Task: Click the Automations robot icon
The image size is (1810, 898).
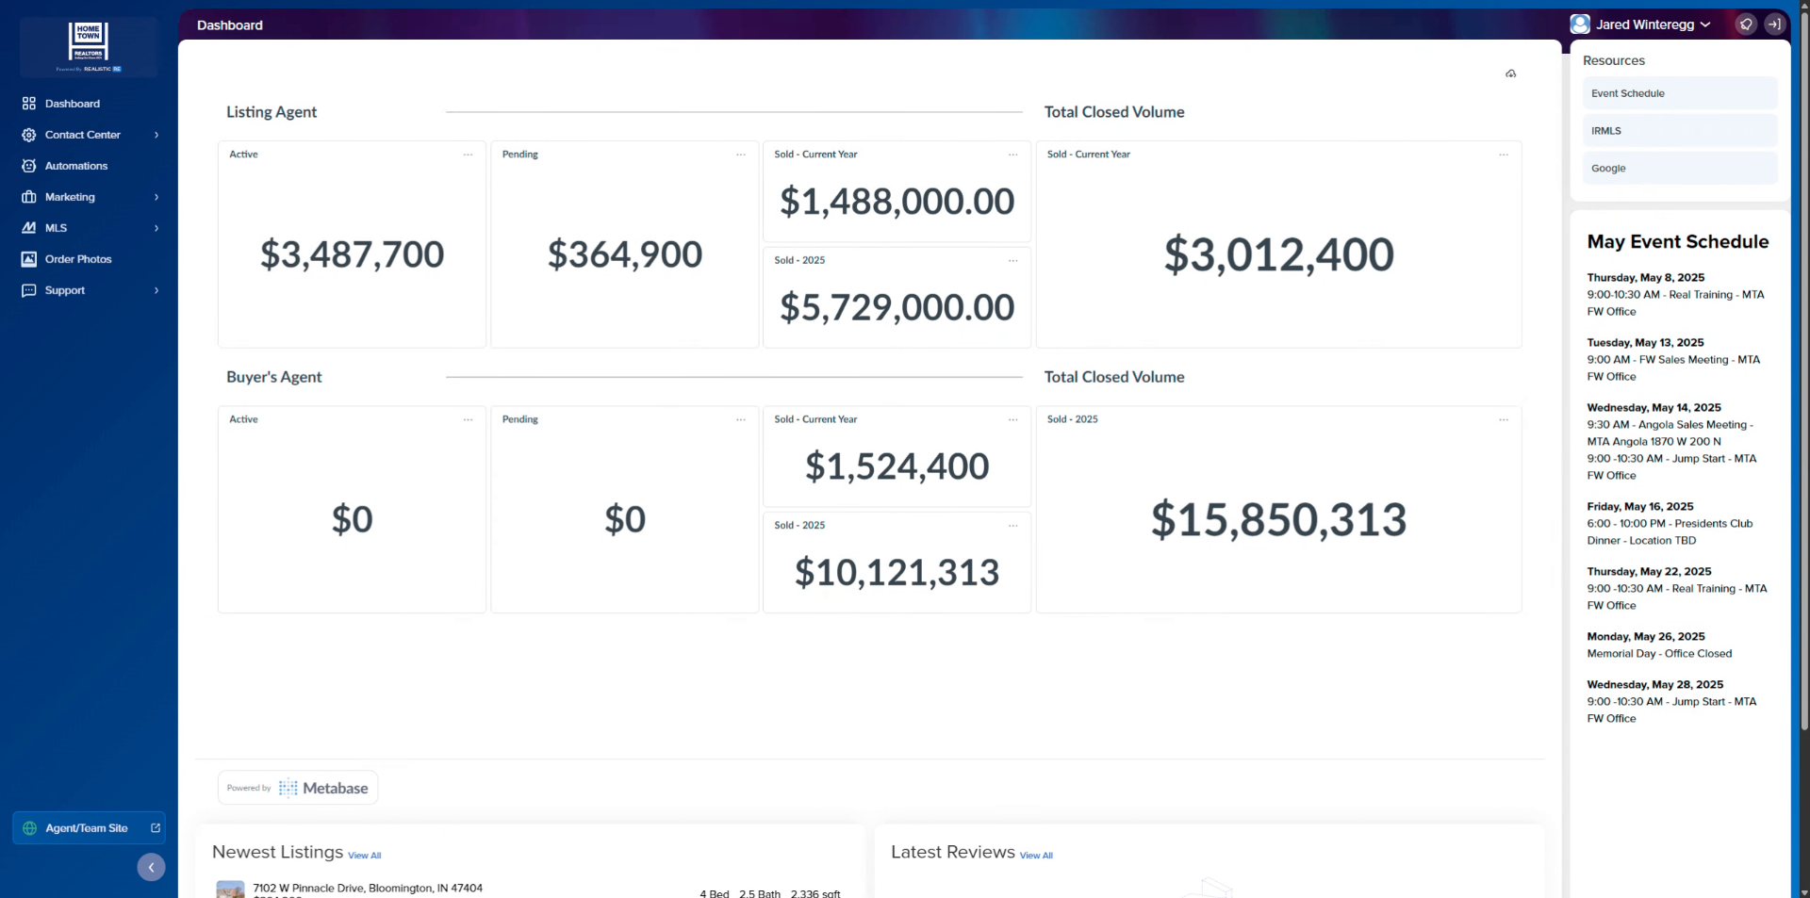Action: click(29, 166)
